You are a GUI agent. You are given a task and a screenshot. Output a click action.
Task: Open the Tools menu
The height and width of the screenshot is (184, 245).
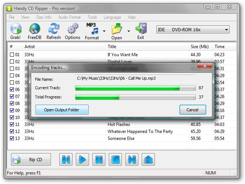coord(92,17)
